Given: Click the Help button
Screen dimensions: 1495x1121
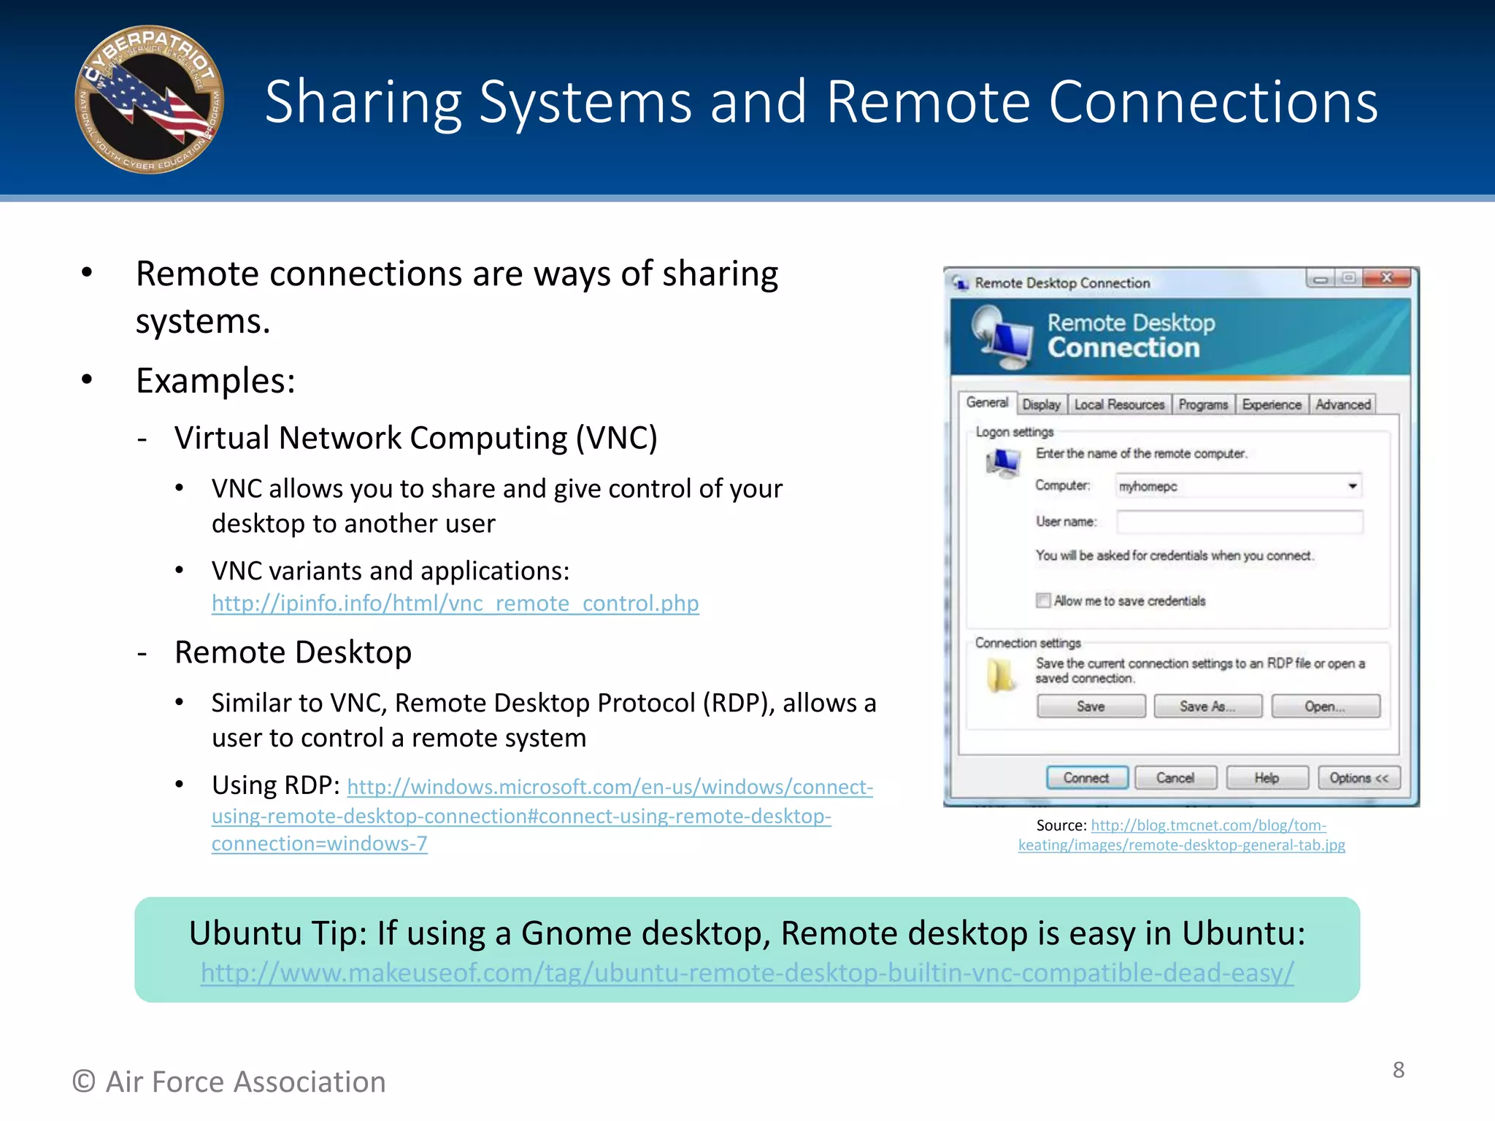Looking at the screenshot, I should pyautogui.click(x=1267, y=778).
